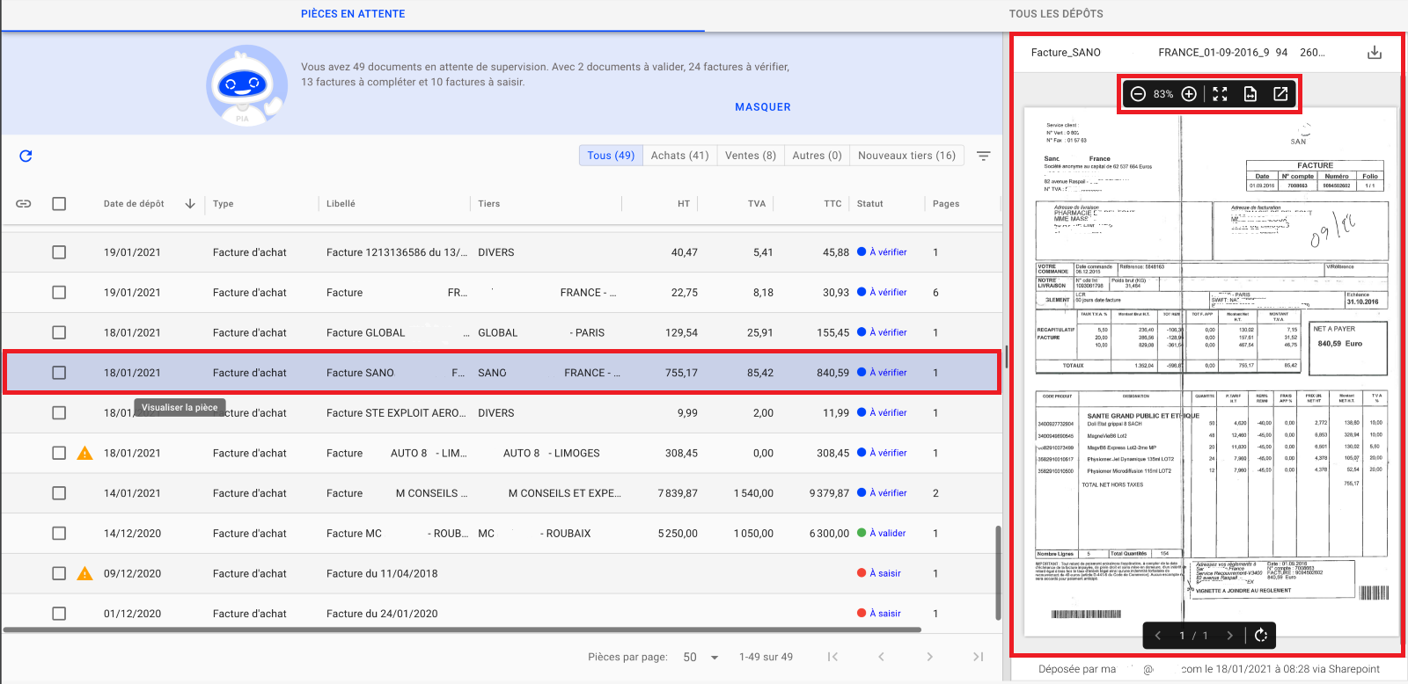Click À vérifier status on SANO row
This screenshot has width=1408, height=684.
(883, 373)
